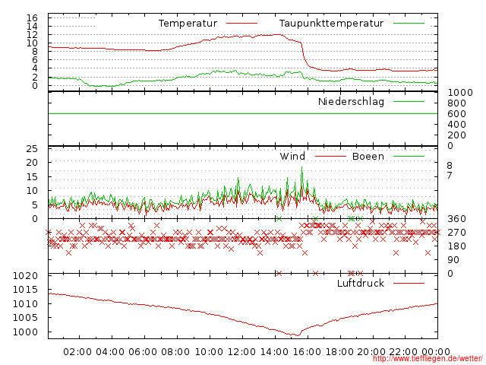Click the 16:00 time axis label
Viewport: 486px width, 365px height.
(x=307, y=351)
